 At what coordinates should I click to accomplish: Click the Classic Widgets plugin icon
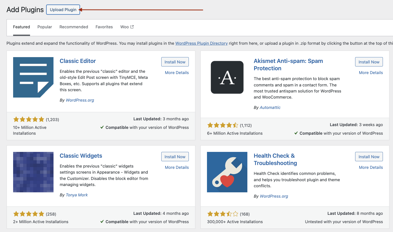33,172
